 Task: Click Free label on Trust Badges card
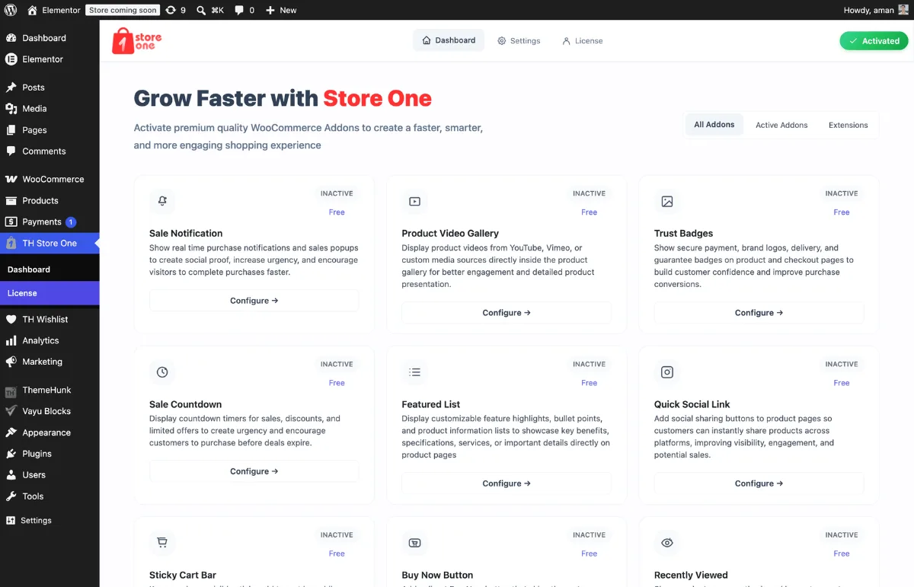[842, 212]
